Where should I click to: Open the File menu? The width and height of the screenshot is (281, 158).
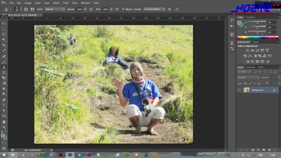click(x=11, y=3)
